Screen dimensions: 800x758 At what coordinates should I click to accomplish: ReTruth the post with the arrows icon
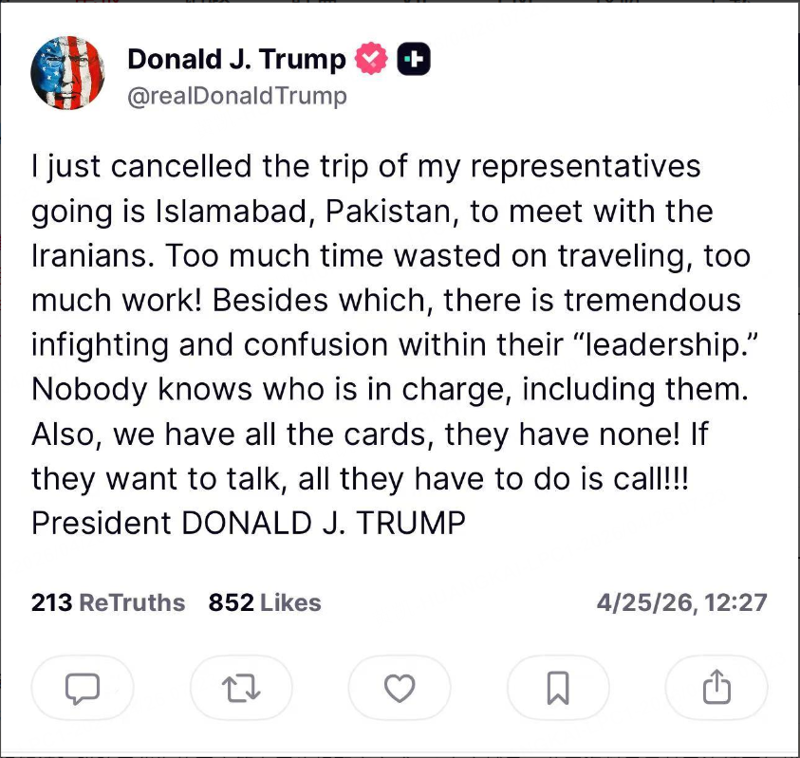point(241,688)
